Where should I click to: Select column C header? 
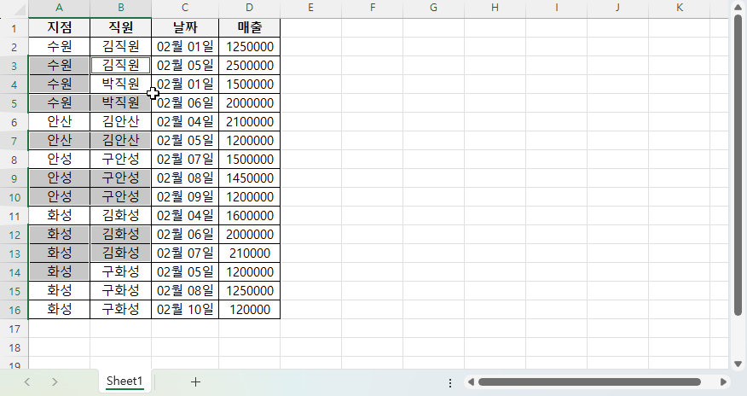pos(185,8)
